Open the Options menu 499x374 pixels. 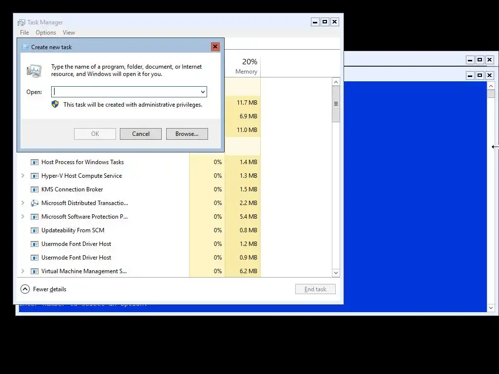point(46,33)
